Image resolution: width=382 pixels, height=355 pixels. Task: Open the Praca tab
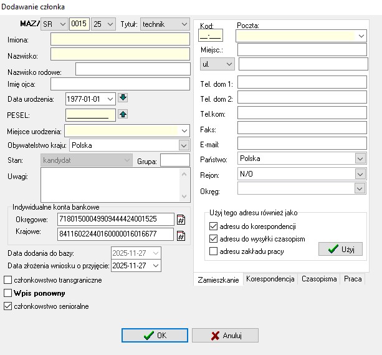[352, 280]
